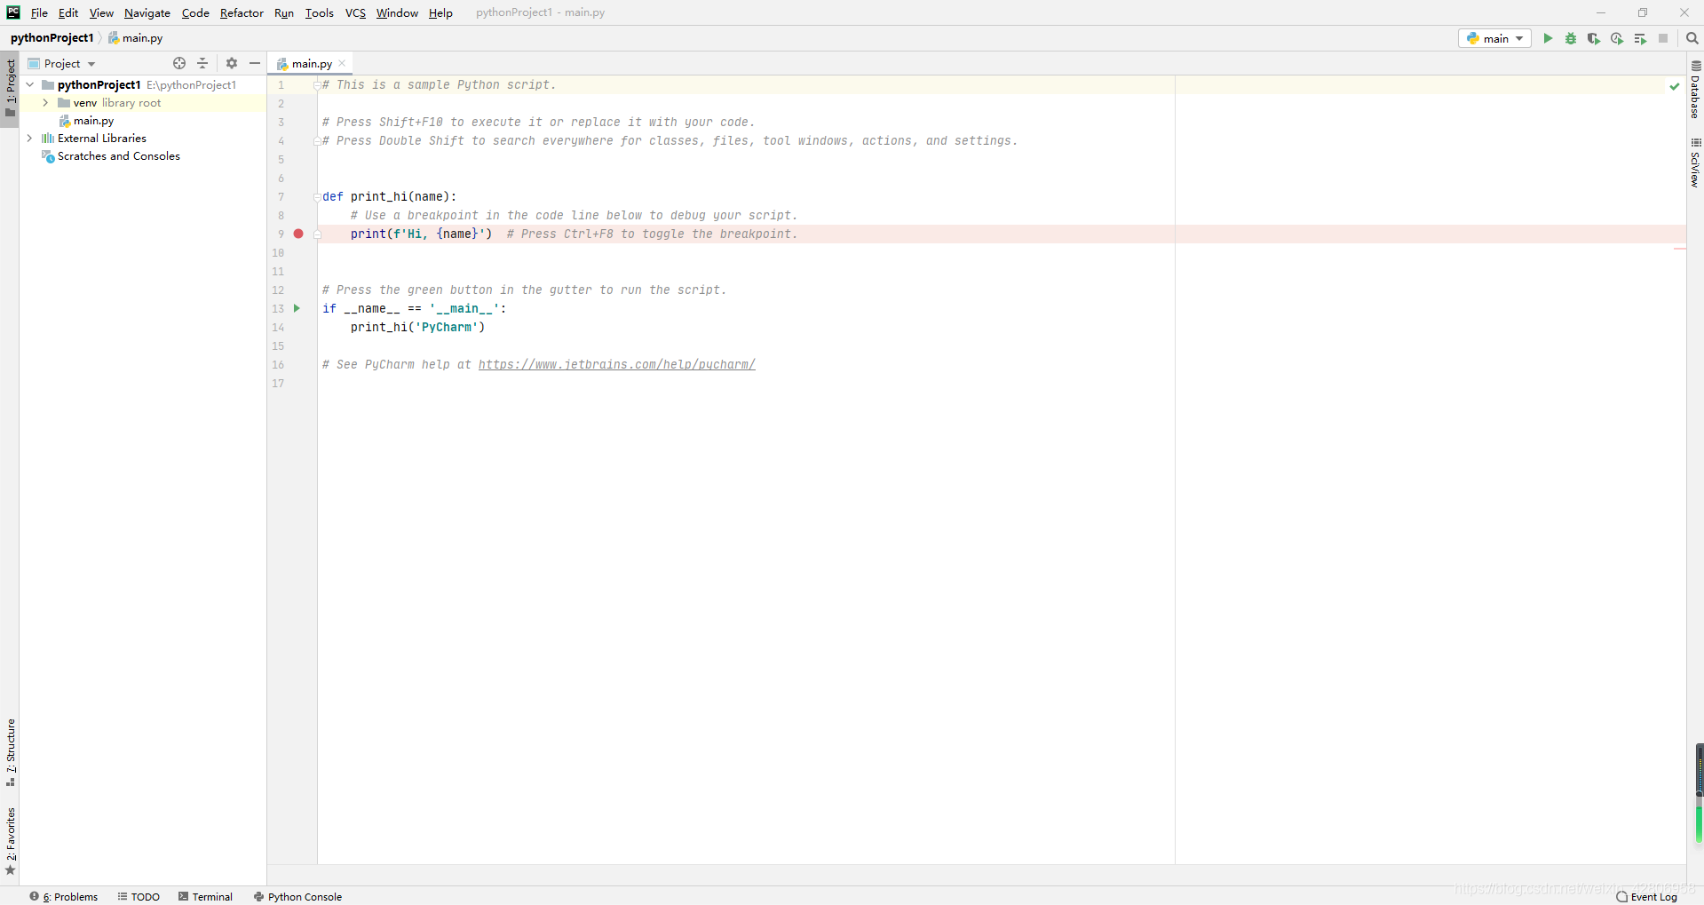Start debugging with the bug icon
The image size is (1704, 905).
click(x=1571, y=38)
